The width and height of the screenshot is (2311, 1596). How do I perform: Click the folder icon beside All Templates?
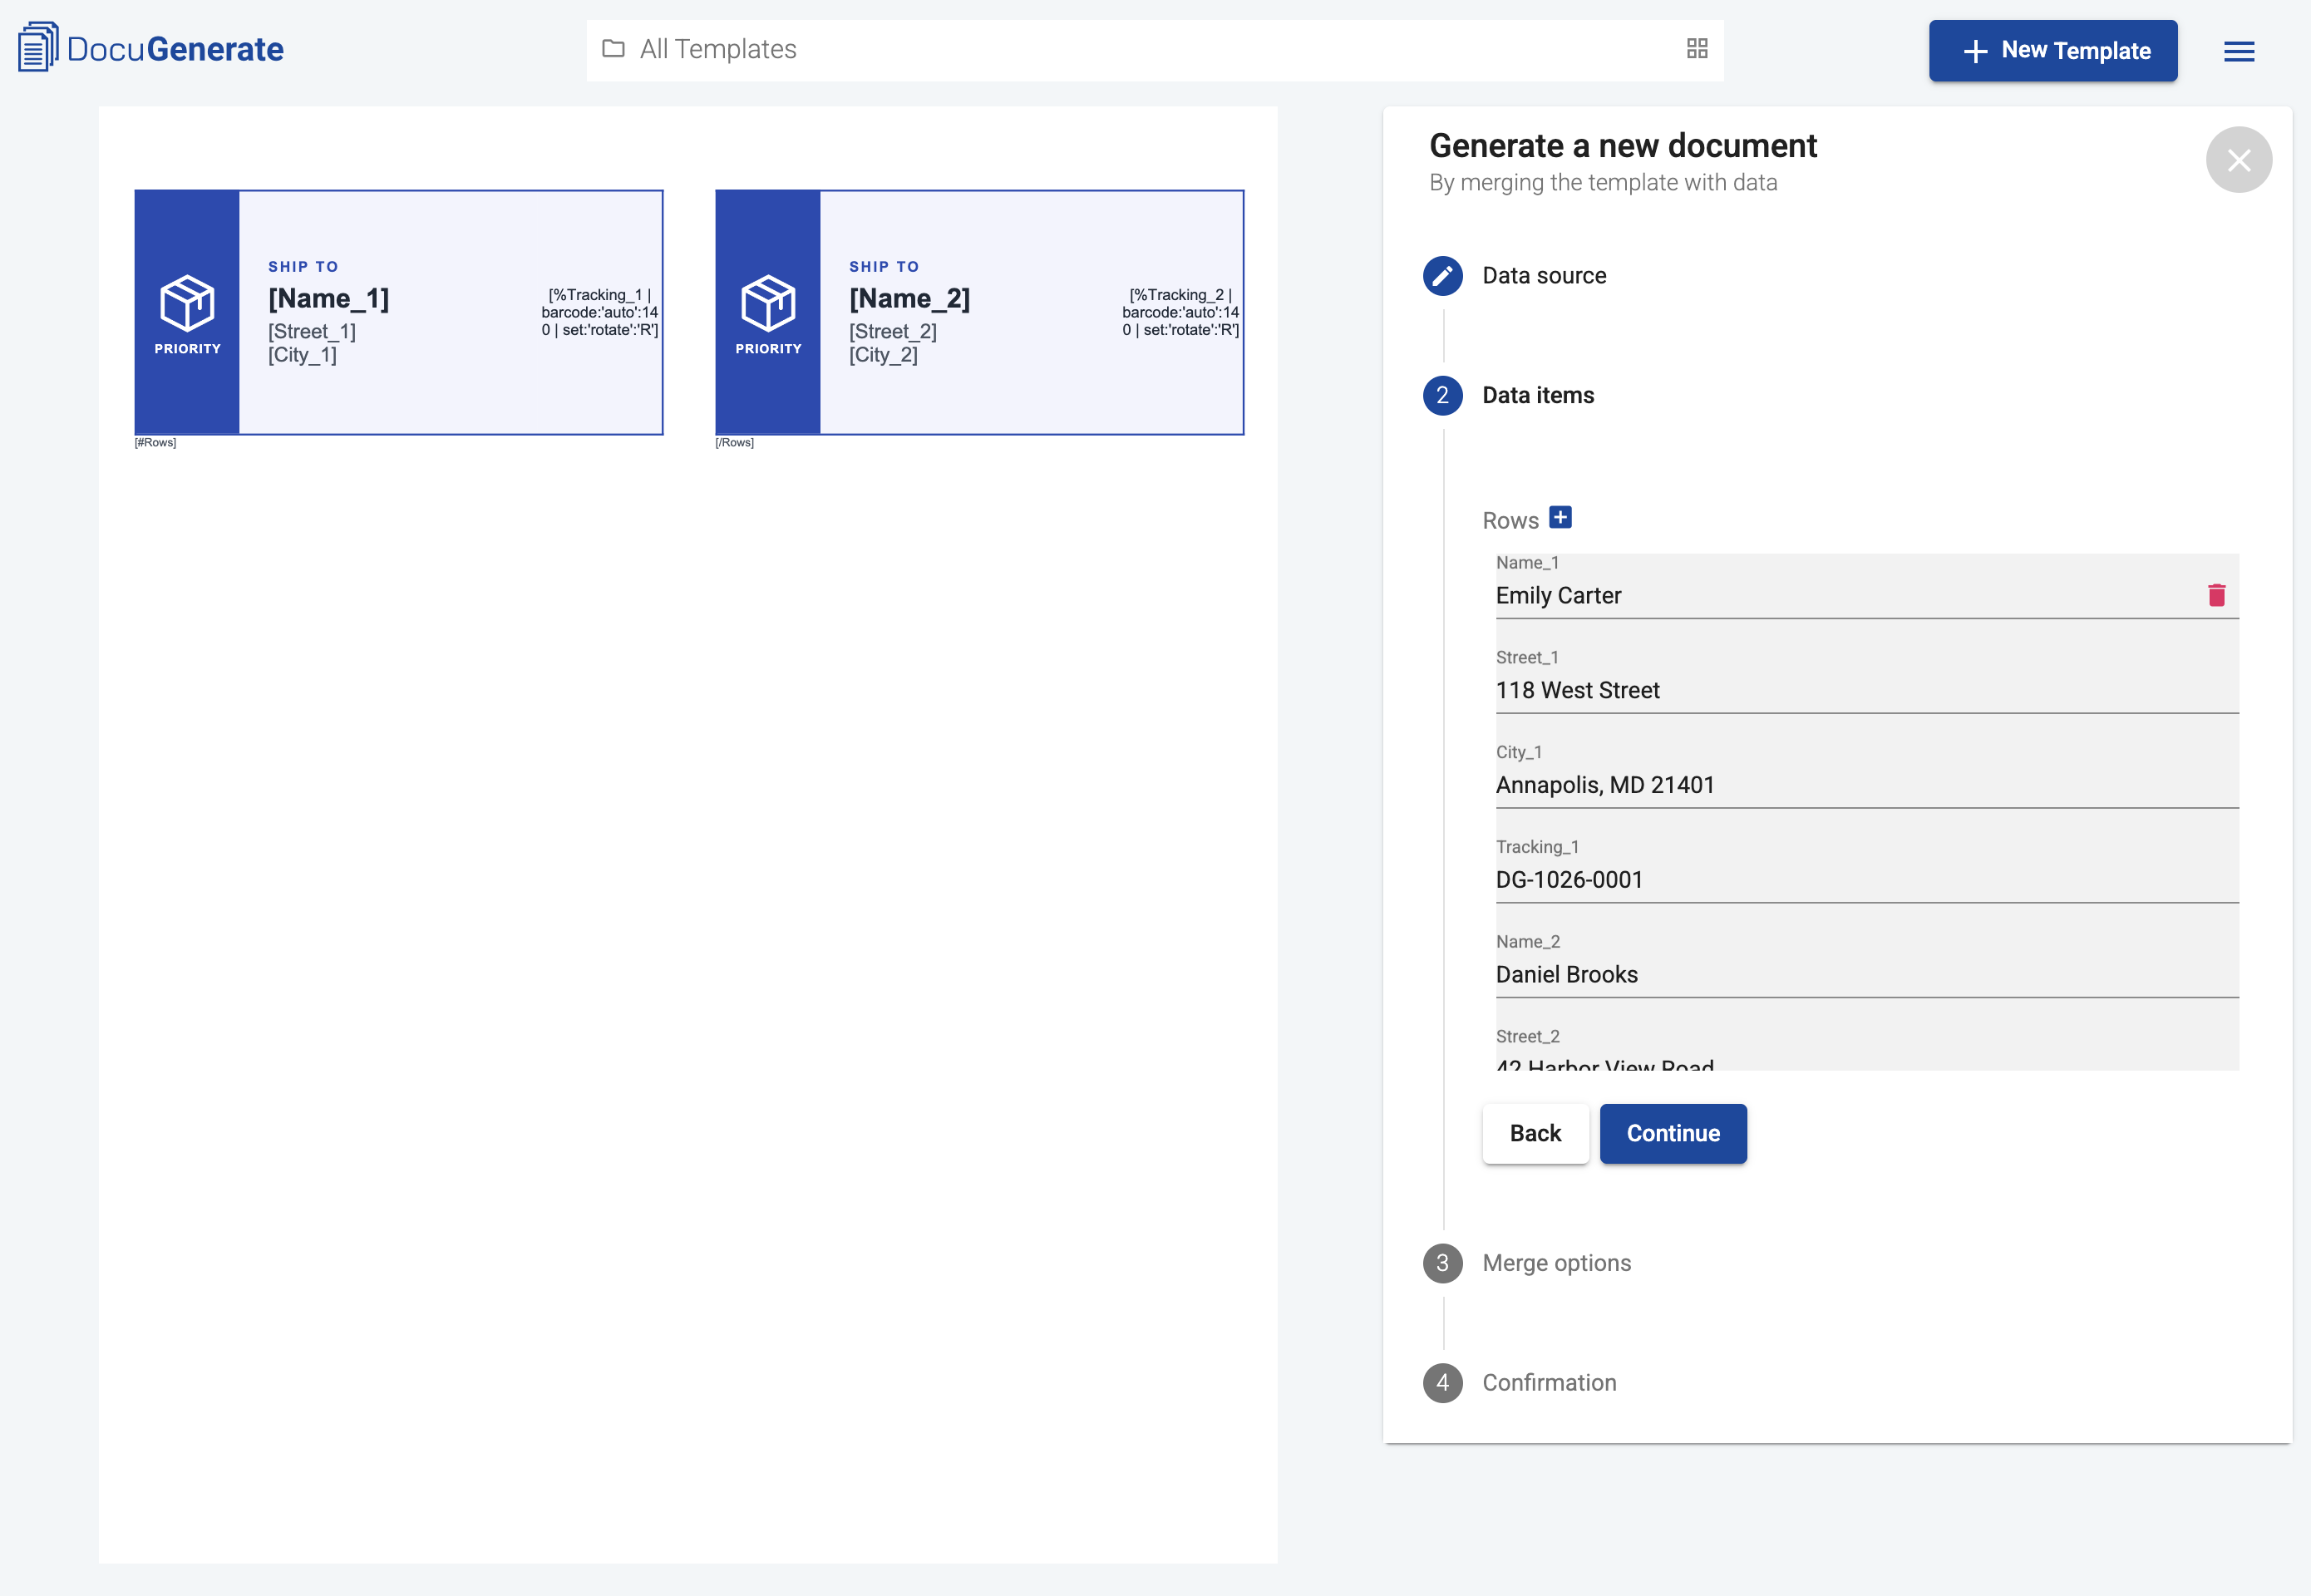(613, 48)
